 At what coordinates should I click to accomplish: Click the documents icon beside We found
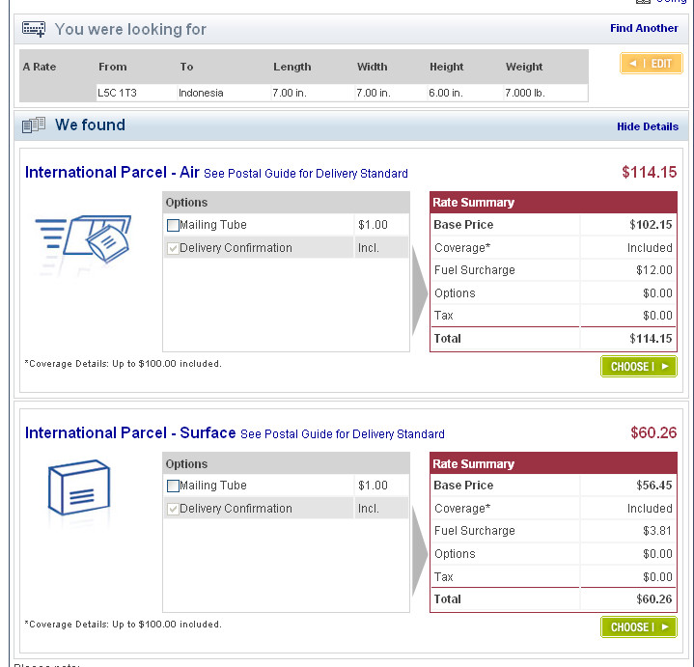click(34, 125)
